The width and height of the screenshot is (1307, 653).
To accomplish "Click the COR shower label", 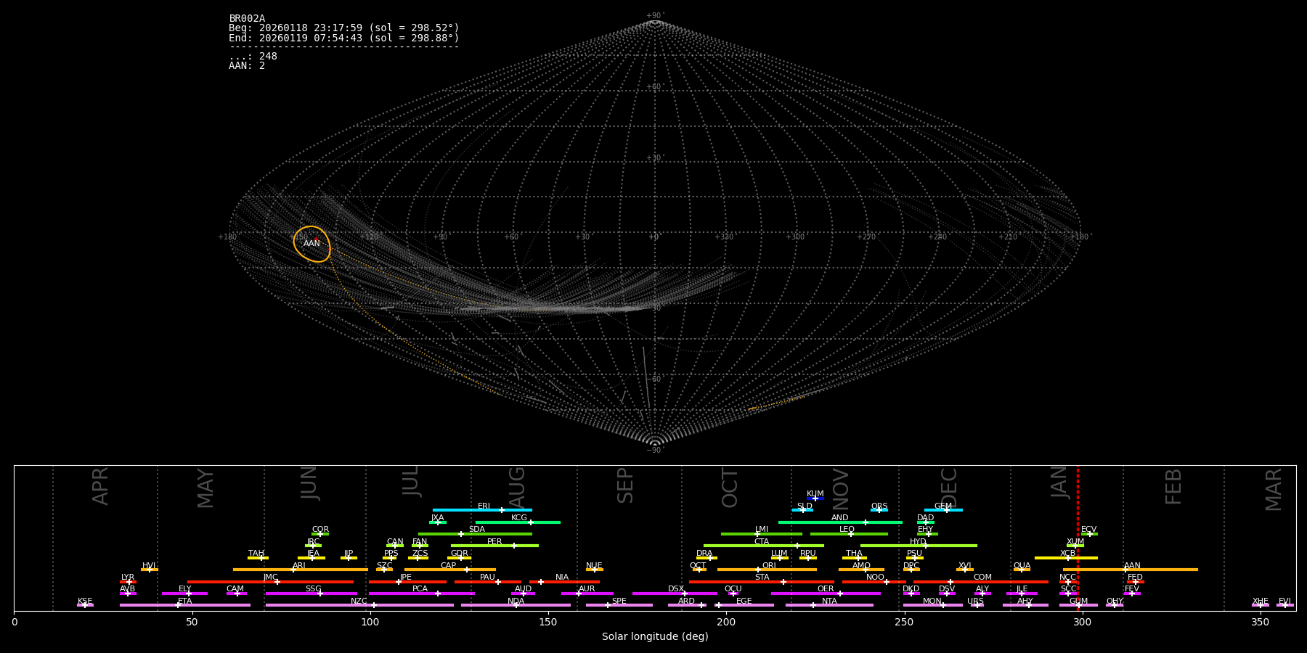I will (x=320, y=530).
